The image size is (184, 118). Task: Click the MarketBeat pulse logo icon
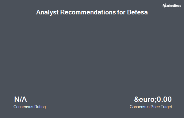coord(164,6)
